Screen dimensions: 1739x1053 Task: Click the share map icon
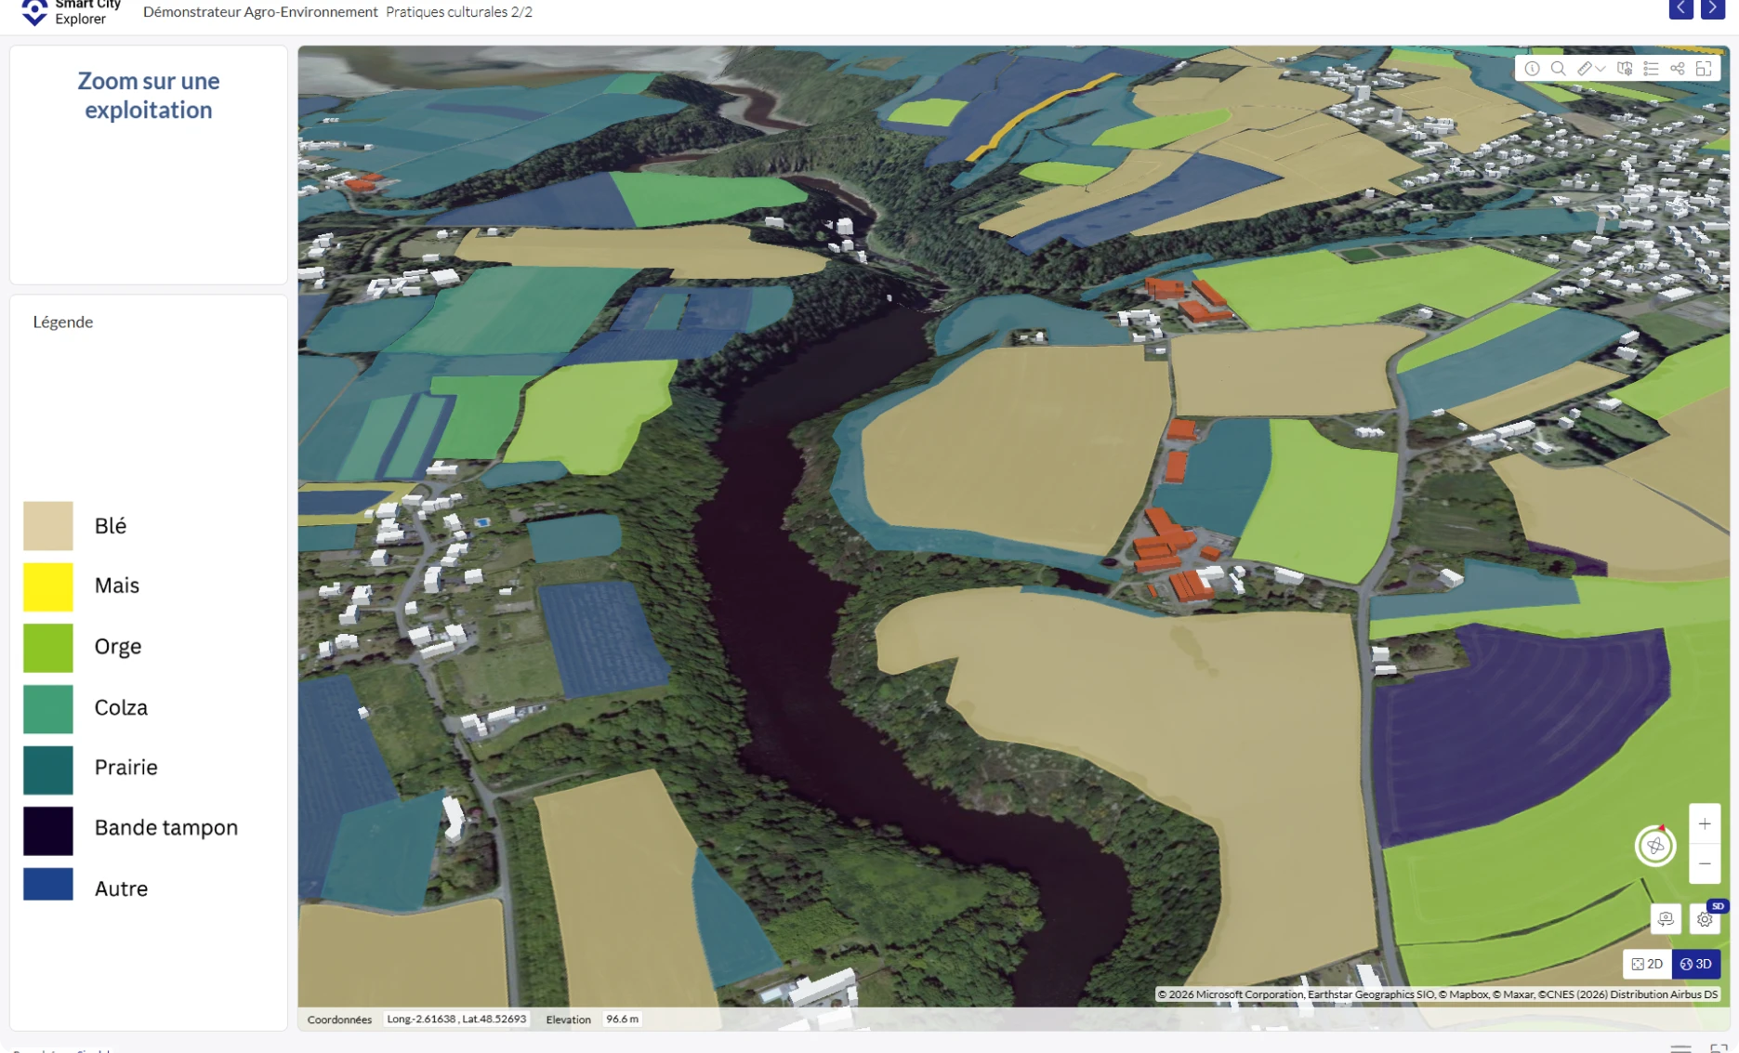(1678, 69)
